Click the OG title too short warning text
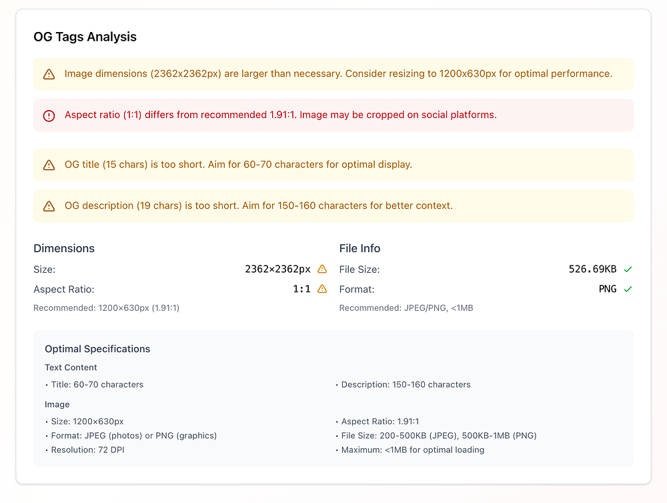 [x=238, y=164]
